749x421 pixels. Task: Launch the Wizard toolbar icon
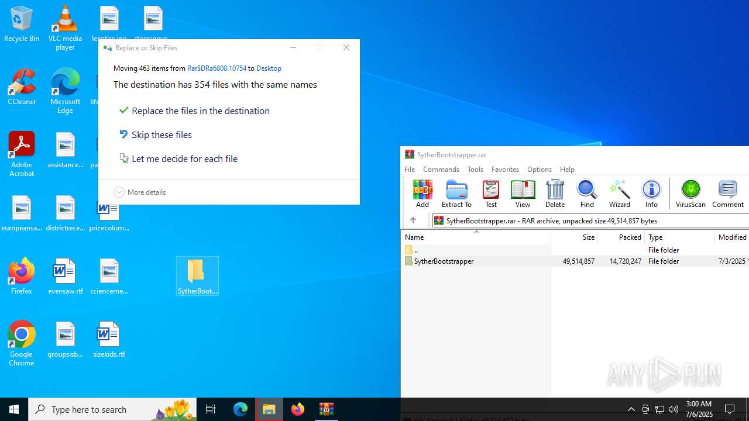[x=619, y=194]
